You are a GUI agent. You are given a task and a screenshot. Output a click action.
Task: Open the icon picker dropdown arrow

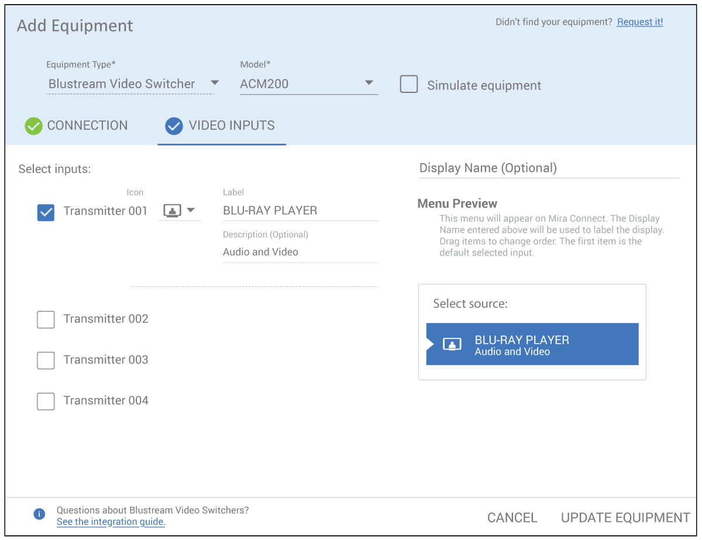tap(191, 210)
